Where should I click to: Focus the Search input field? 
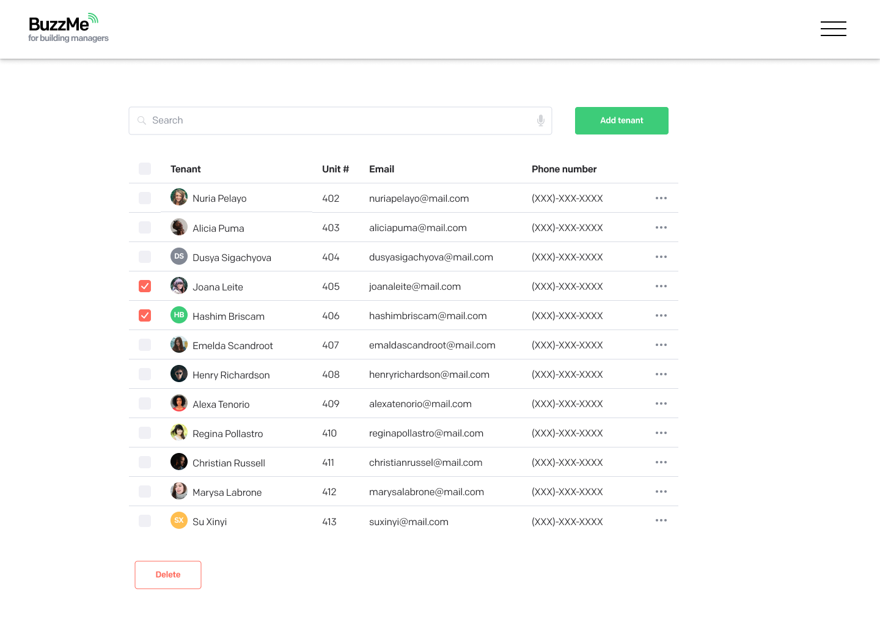tap(340, 120)
